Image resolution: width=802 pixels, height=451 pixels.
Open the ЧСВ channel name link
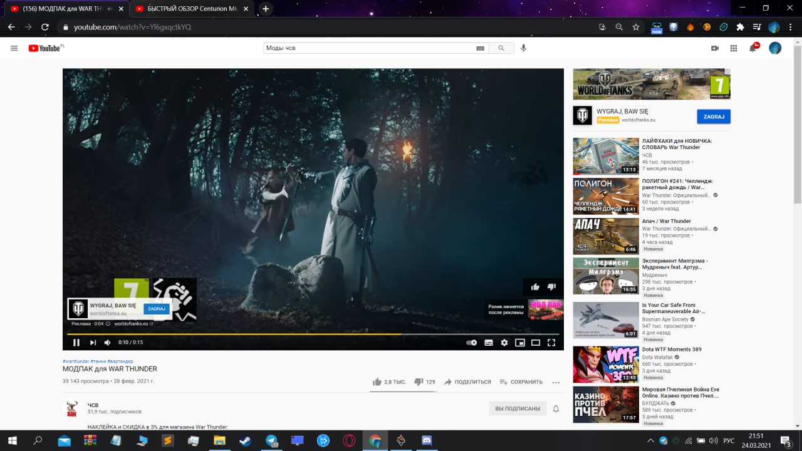click(x=93, y=405)
